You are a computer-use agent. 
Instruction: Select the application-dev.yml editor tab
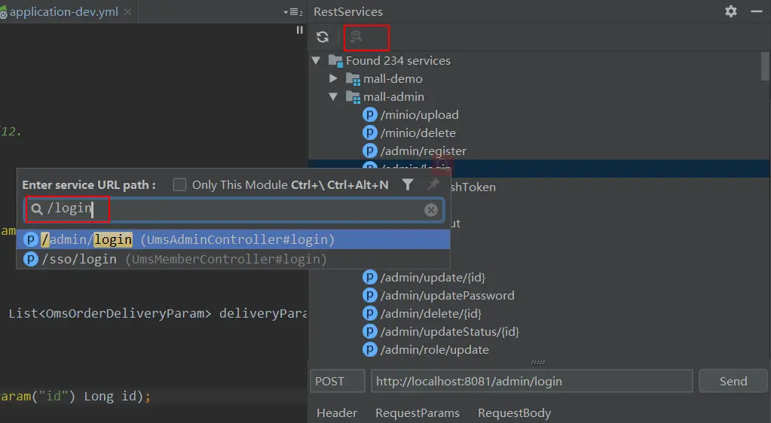pyautogui.click(x=64, y=12)
